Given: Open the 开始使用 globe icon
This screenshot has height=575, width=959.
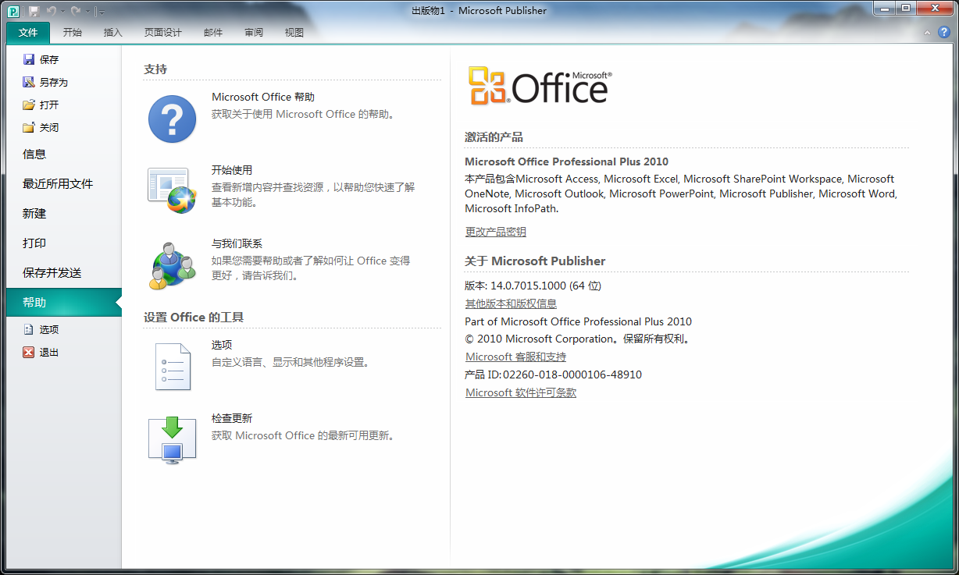Looking at the screenshot, I should (x=172, y=190).
